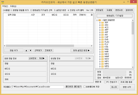Click the DVD folder icon
The width and height of the screenshot is (138, 95).
point(103,39)
